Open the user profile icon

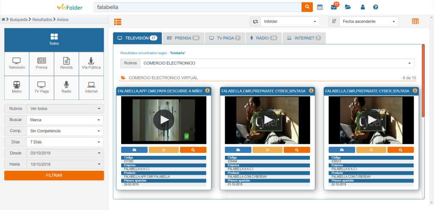click(363, 7)
